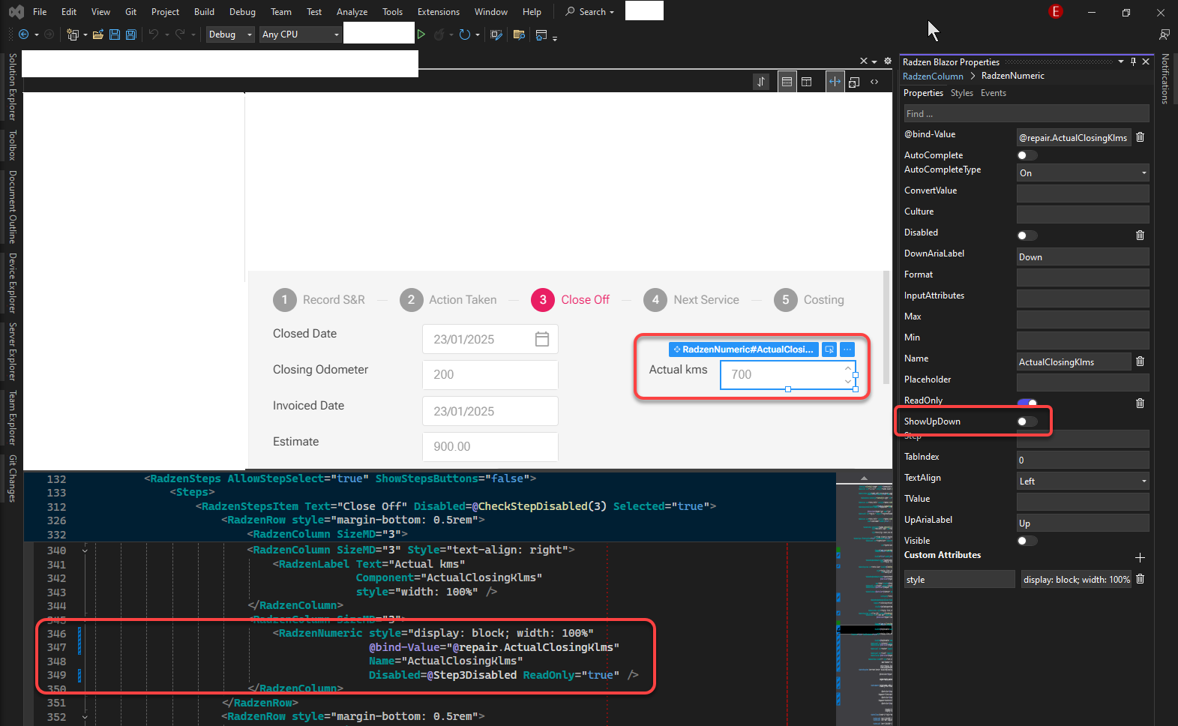This screenshot has width=1178, height=726.
Task: Click the Find property search field
Action: [1026, 114]
